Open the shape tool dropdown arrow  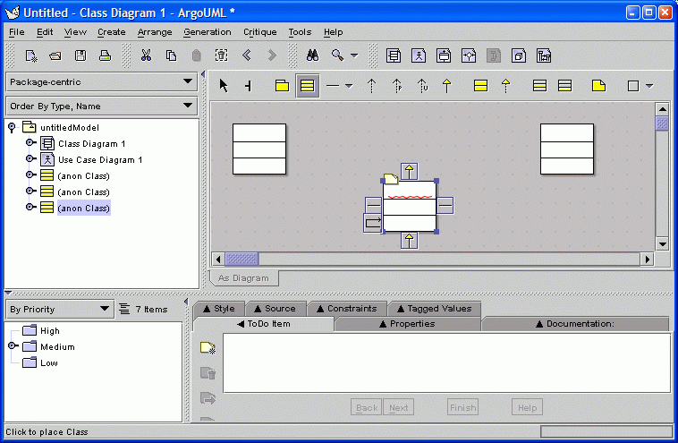tap(649, 86)
